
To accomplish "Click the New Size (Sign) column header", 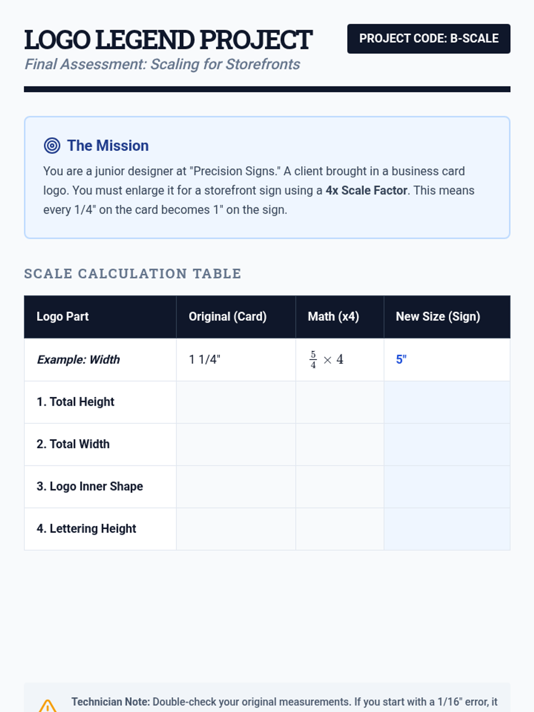I will (x=447, y=316).
